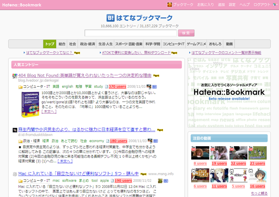Open video thumbnail above 23 users
This screenshot has height=197, width=279.
click(258, 153)
